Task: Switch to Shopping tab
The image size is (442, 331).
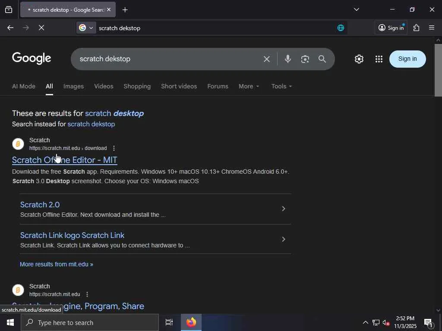Action: (137, 86)
